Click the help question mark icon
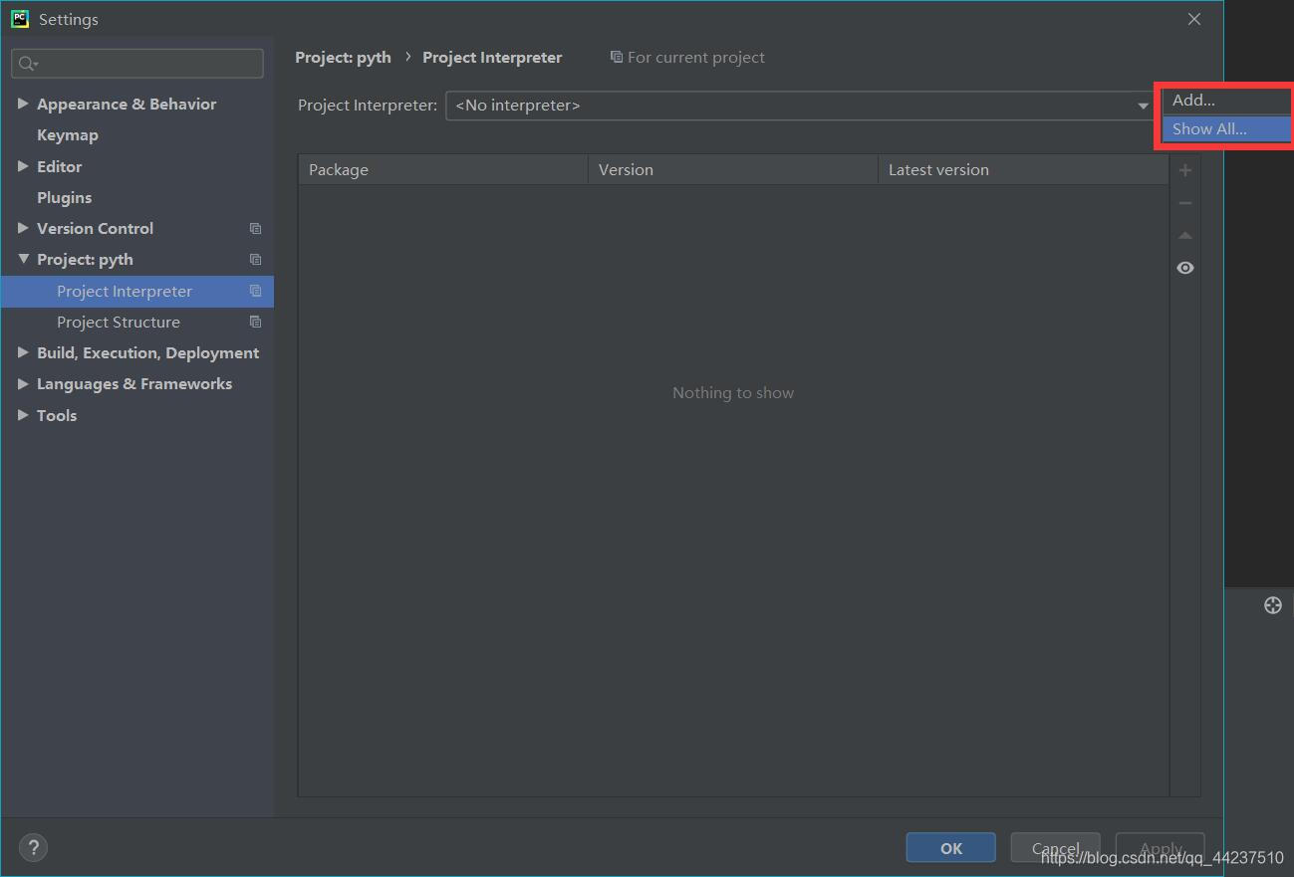 [33, 847]
